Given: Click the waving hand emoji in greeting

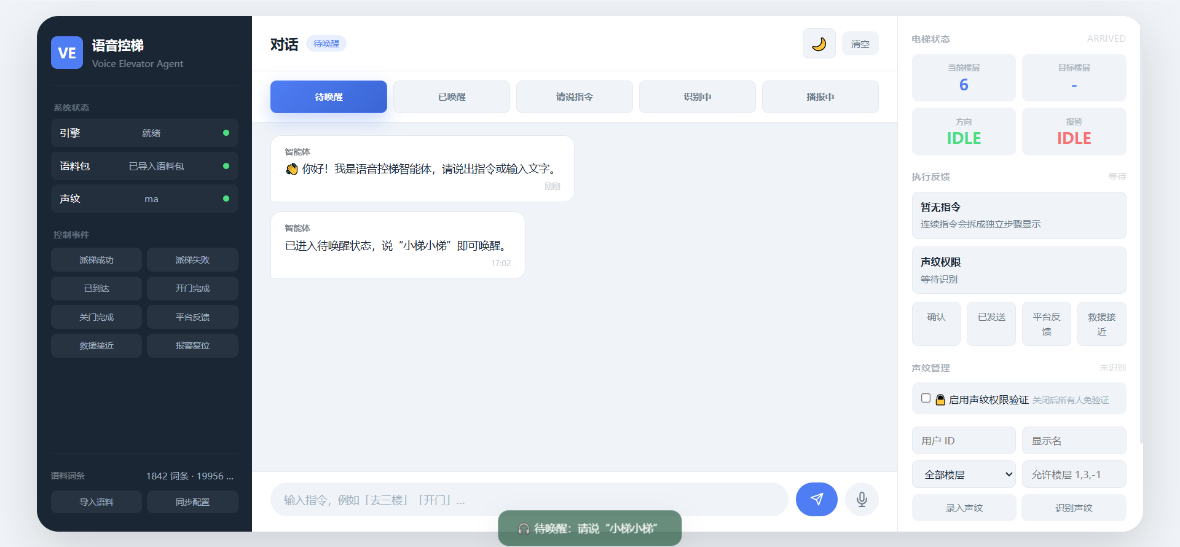Looking at the screenshot, I should coord(292,169).
